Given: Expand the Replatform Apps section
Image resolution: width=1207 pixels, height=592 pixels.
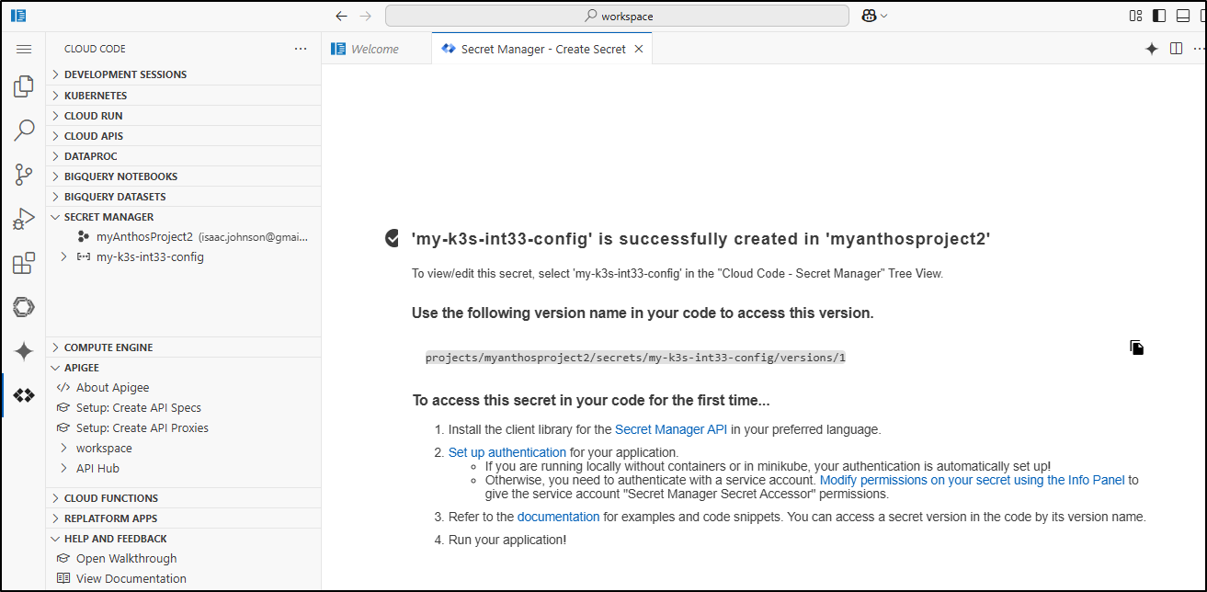Looking at the screenshot, I should 184,518.
